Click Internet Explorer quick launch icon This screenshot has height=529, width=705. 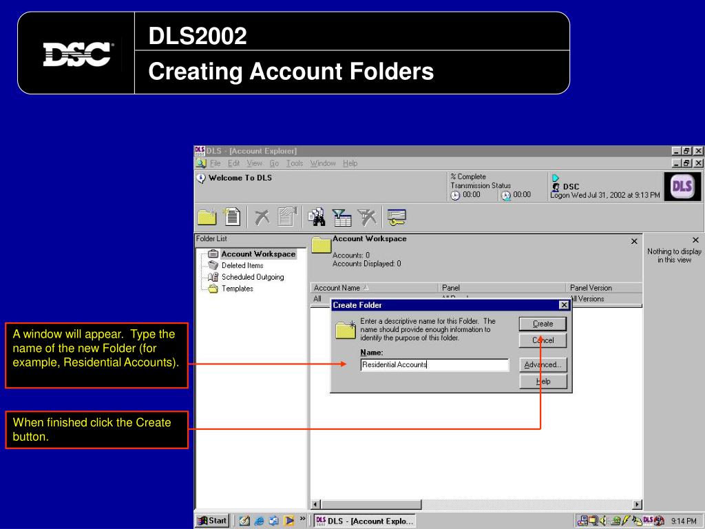[x=259, y=521]
